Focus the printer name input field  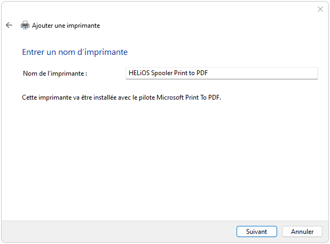[222, 73]
